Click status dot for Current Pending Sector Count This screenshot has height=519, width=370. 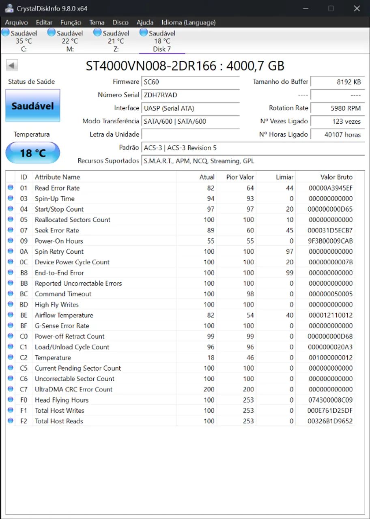click(x=11, y=368)
